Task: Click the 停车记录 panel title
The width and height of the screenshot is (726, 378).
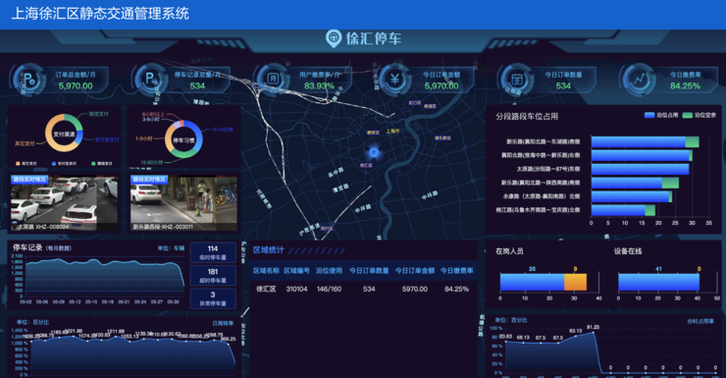Action: pos(27,247)
